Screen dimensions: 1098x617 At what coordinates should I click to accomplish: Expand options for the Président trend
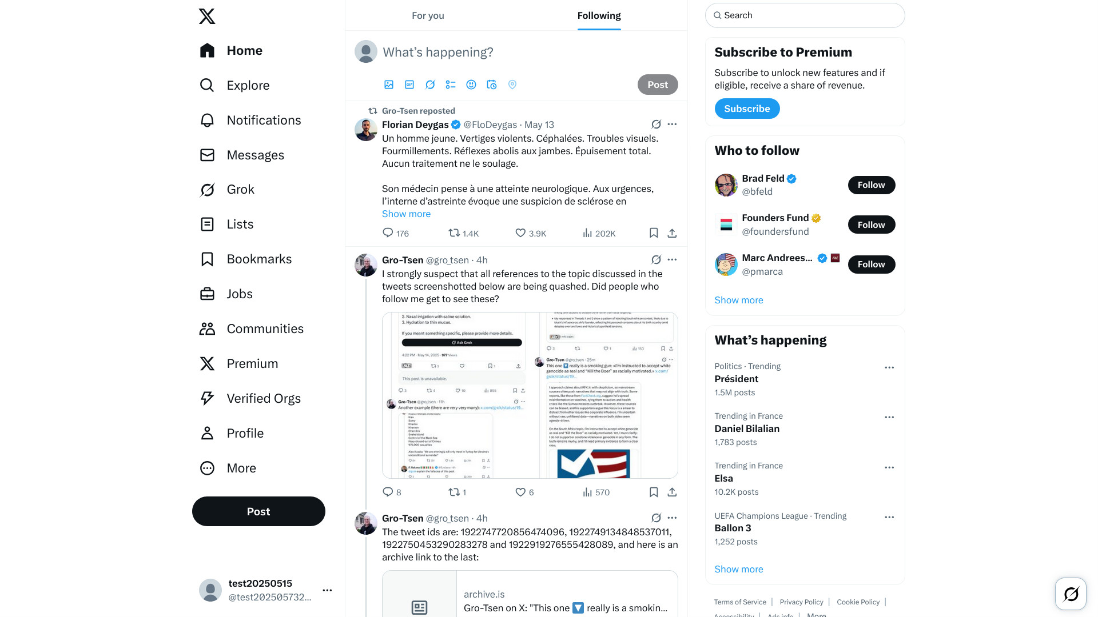tap(889, 367)
